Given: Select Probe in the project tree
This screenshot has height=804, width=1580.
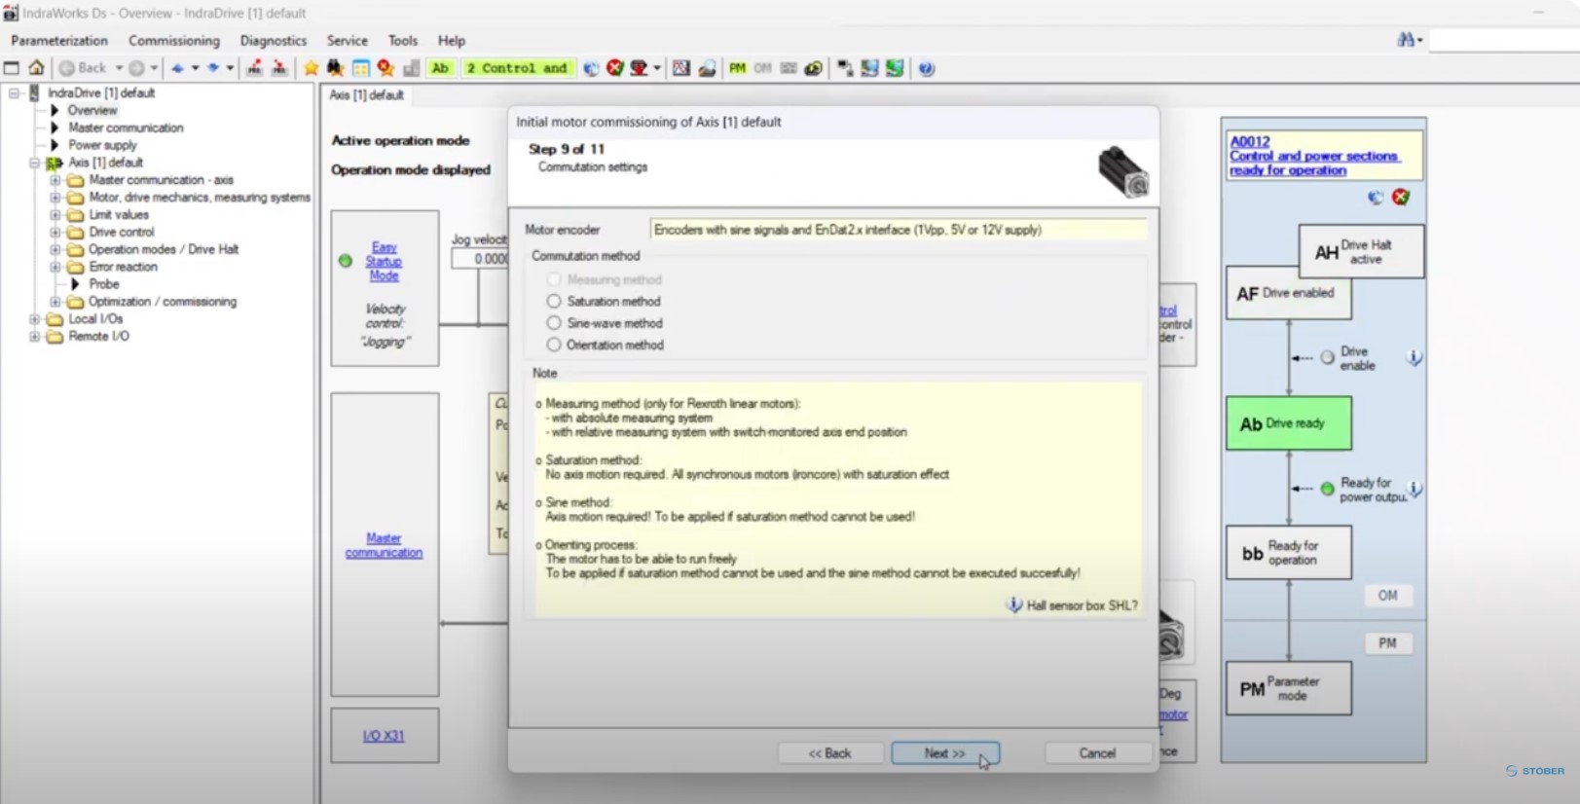Looking at the screenshot, I should (104, 284).
